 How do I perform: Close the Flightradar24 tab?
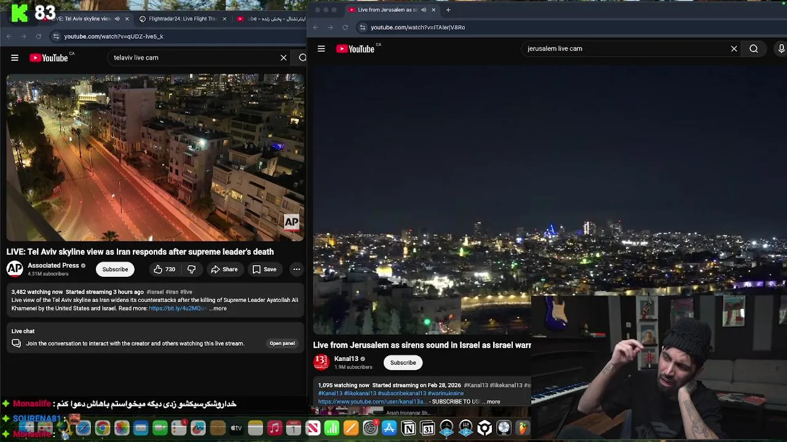(224, 18)
